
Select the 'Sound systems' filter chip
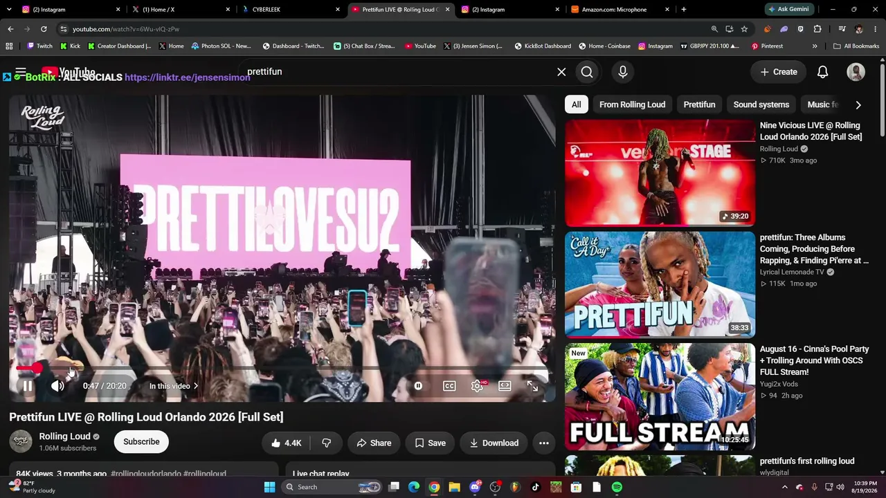click(x=761, y=104)
